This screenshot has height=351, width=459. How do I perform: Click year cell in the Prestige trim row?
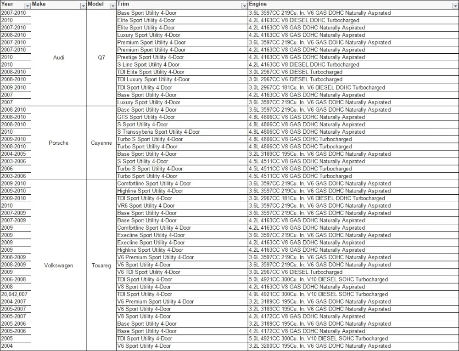point(16,57)
